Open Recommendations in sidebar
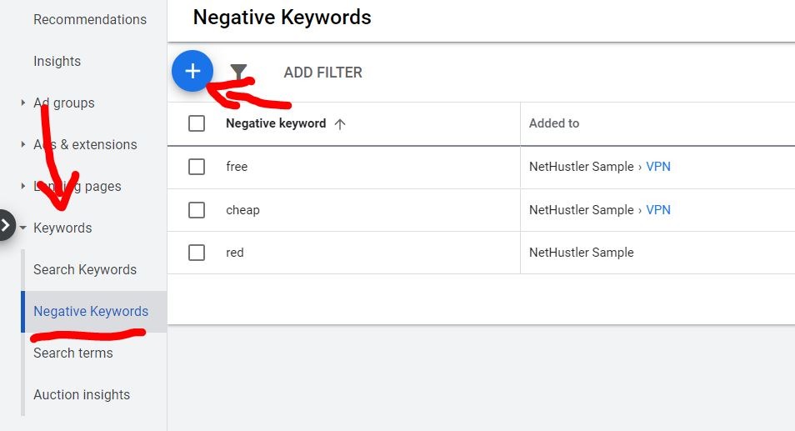Screen dimensions: 795x431 (90, 20)
